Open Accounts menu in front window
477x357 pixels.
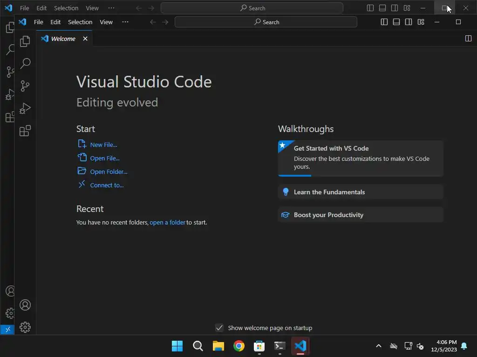25,305
